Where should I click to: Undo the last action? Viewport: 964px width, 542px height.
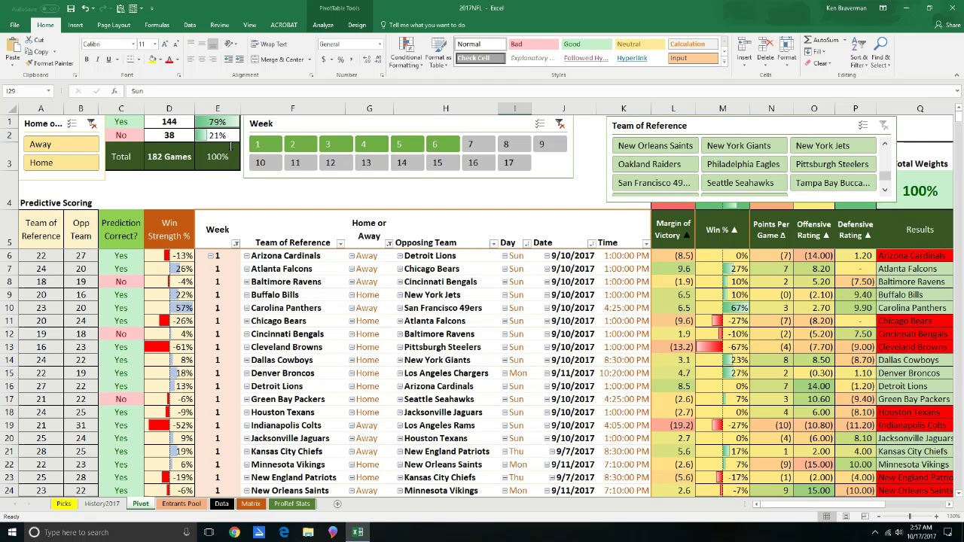click(85, 8)
